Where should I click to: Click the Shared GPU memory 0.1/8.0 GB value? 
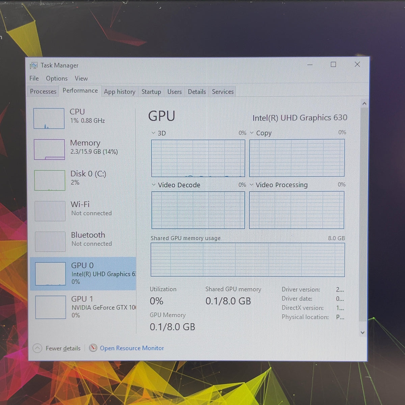click(228, 301)
